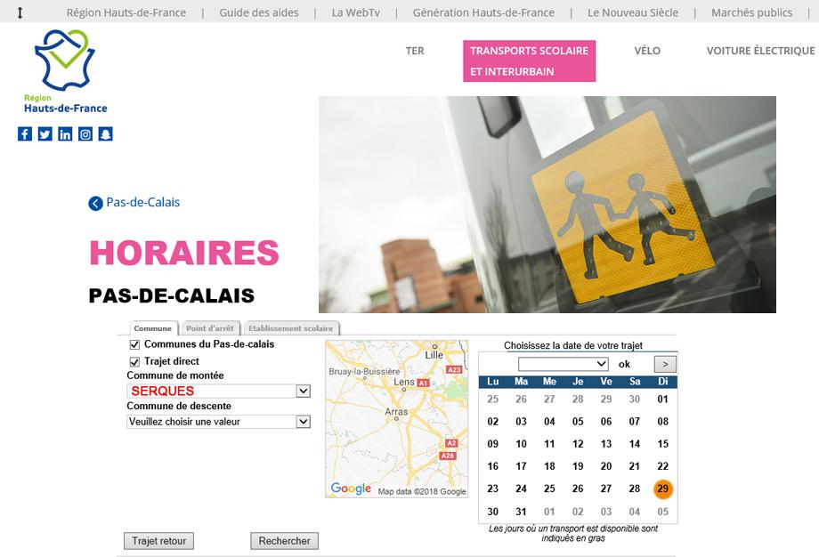
Task: Select highlighted day 29 in calendar
Action: 663,488
